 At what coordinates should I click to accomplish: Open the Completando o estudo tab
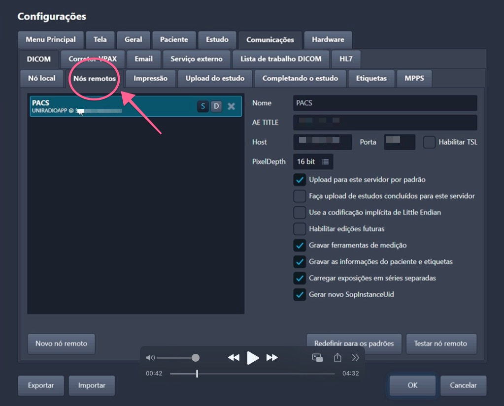point(300,79)
